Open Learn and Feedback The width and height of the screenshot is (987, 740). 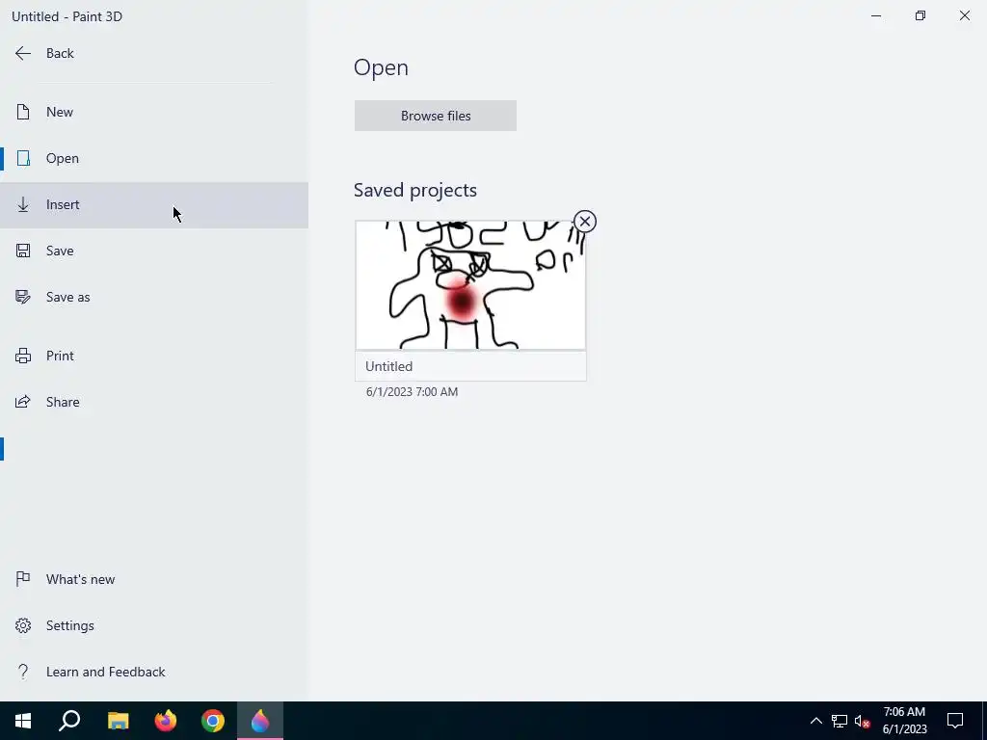pos(154,672)
